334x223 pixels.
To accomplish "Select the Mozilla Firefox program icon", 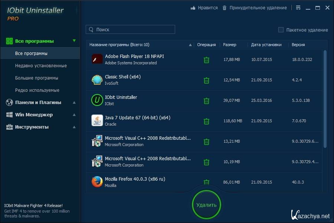I will (x=97, y=182).
